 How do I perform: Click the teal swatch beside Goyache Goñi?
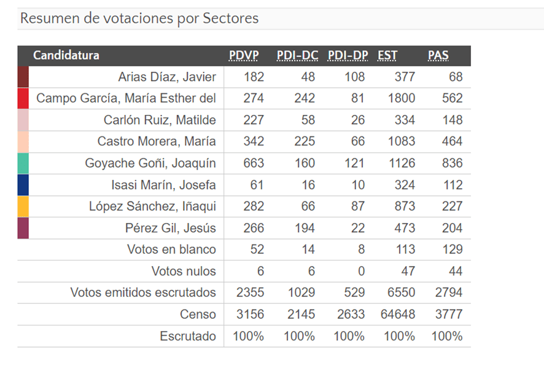pyautogui.click(x=23, y=163)
